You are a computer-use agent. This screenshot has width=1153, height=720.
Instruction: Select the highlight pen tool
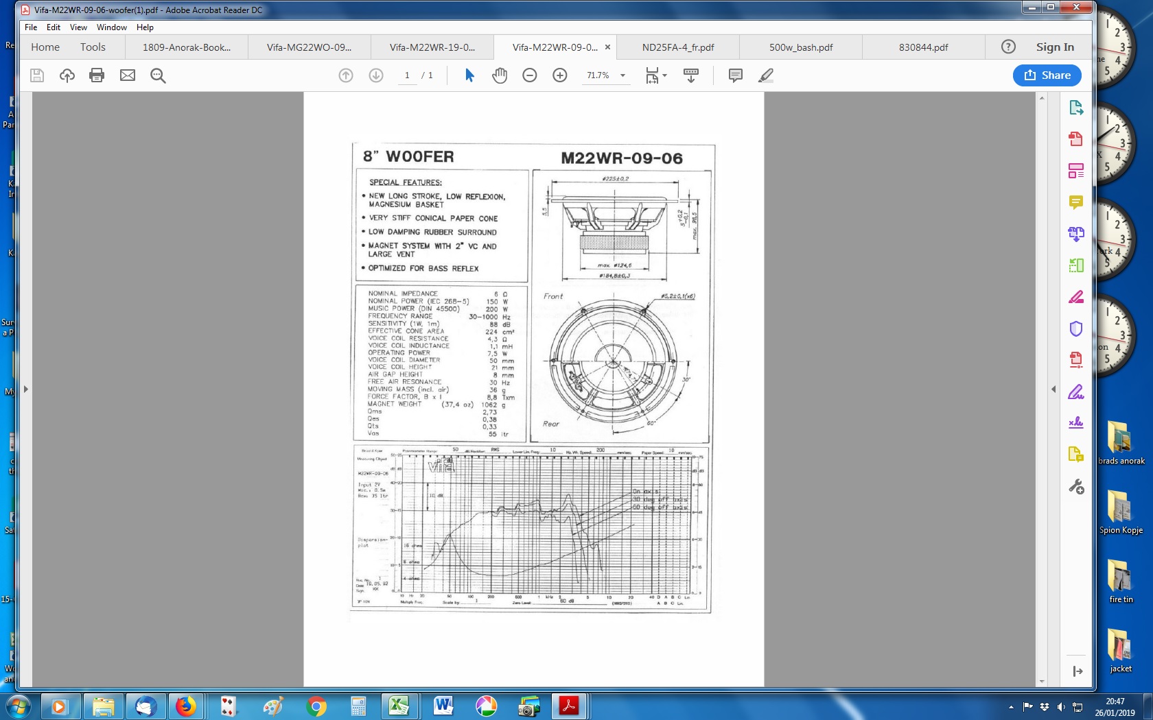(x=766, y=75)
